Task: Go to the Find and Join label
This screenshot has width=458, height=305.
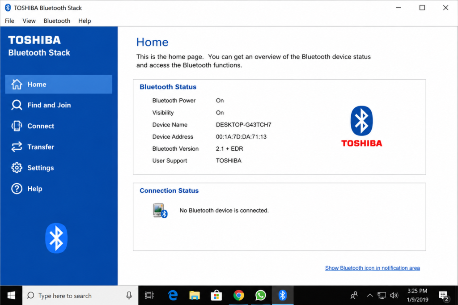Action: (49, 105)
